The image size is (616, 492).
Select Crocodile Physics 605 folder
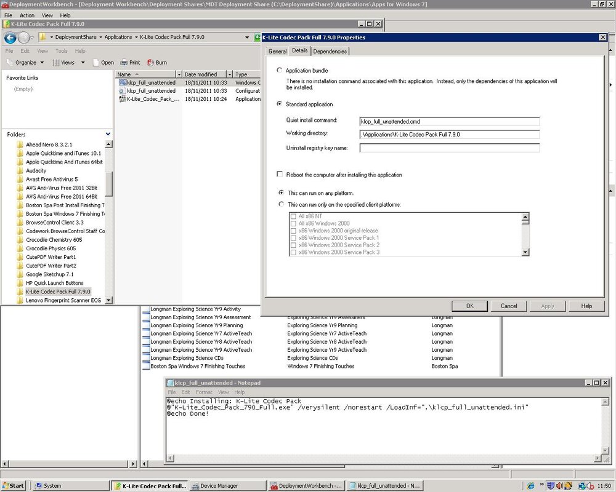click(51, 248)
